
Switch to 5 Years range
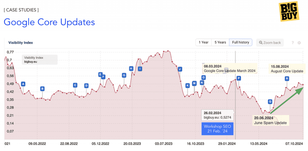coord(220,42)
